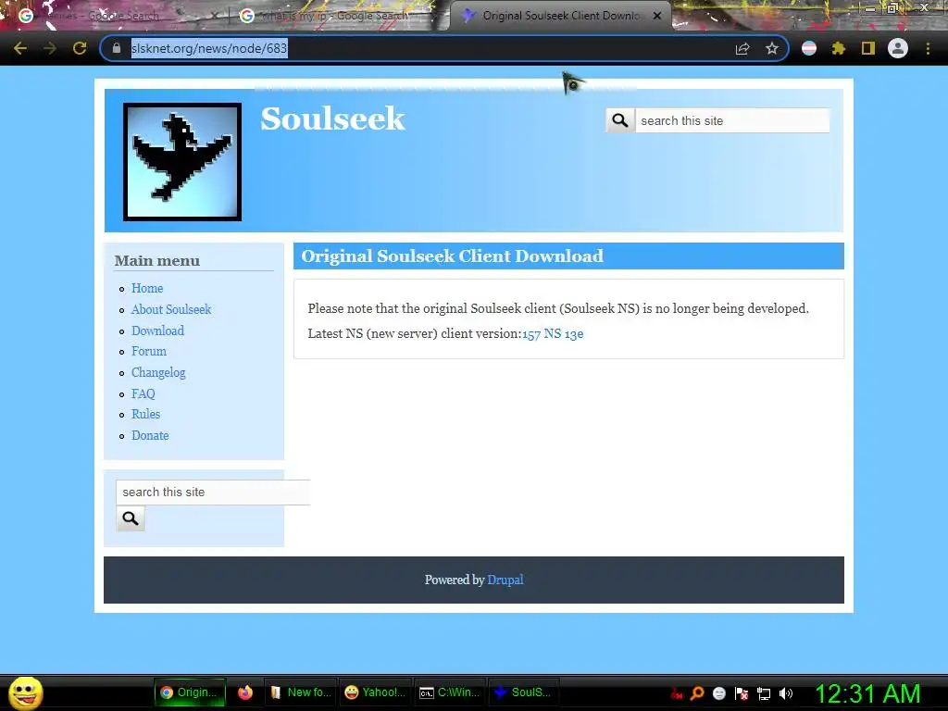
Task: Click the Soulseek site title
Action: click(332, 118)
